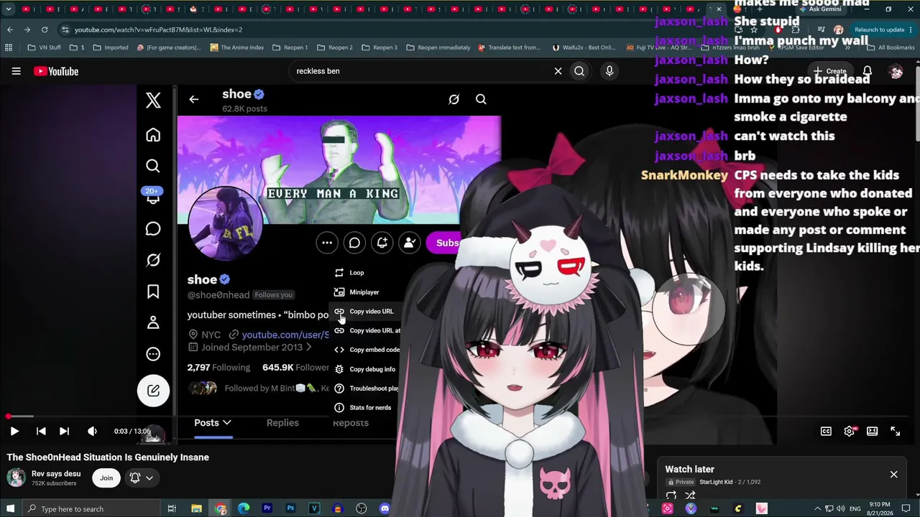Select Copy debug info menu entry
This screenshot has height=517, width=920.
click(366, 369)
